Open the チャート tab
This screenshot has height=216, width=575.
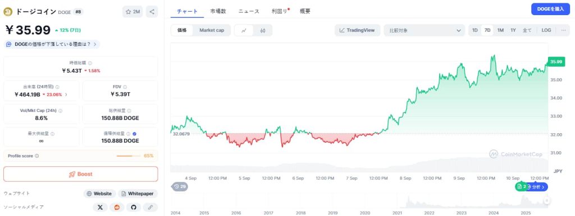tap(188, 11)
